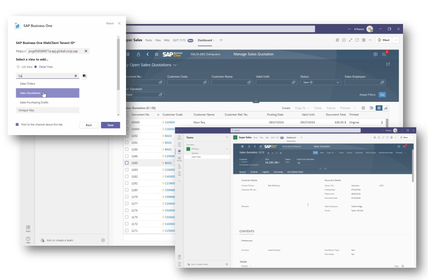Click the globe website icon in Teams header
Viewport: 428px width, 280px height.
(364, 40)
